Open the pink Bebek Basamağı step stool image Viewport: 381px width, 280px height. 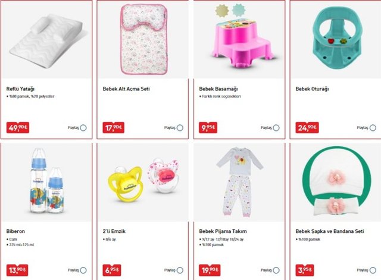click(x=239, y=43)
